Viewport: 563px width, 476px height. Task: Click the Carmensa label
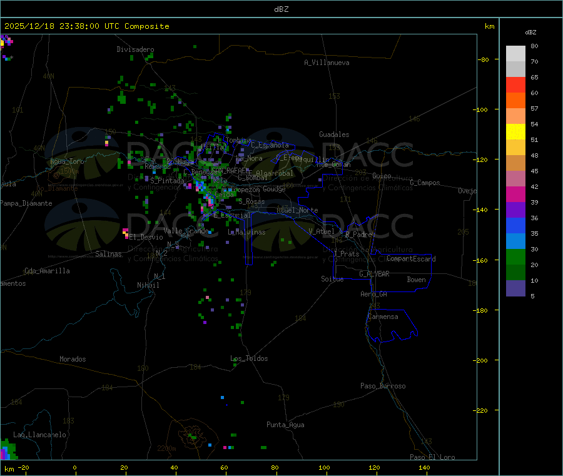point(383,317)
